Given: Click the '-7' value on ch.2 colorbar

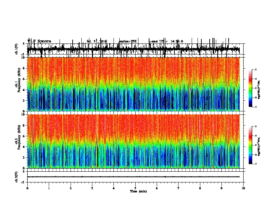Looking at the screenshot, I should [255, 164].
